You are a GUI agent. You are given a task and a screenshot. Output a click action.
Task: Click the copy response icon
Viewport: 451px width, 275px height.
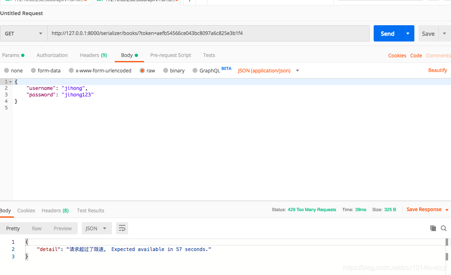click(x=433, y=228)
